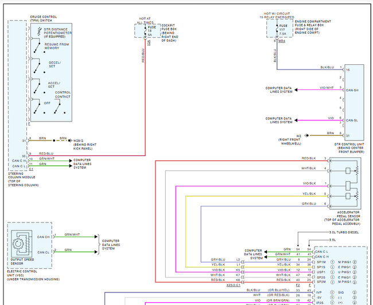Select the 'DTR CONTROL UNIT' label
This screenshot has width=373, height=305.
click(x=349, y=144)
